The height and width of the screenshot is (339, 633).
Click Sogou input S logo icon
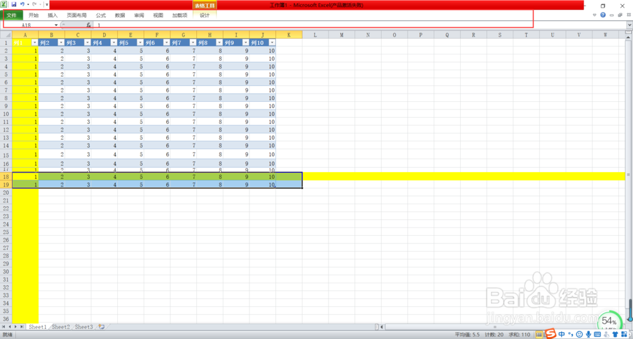point(550,333)
